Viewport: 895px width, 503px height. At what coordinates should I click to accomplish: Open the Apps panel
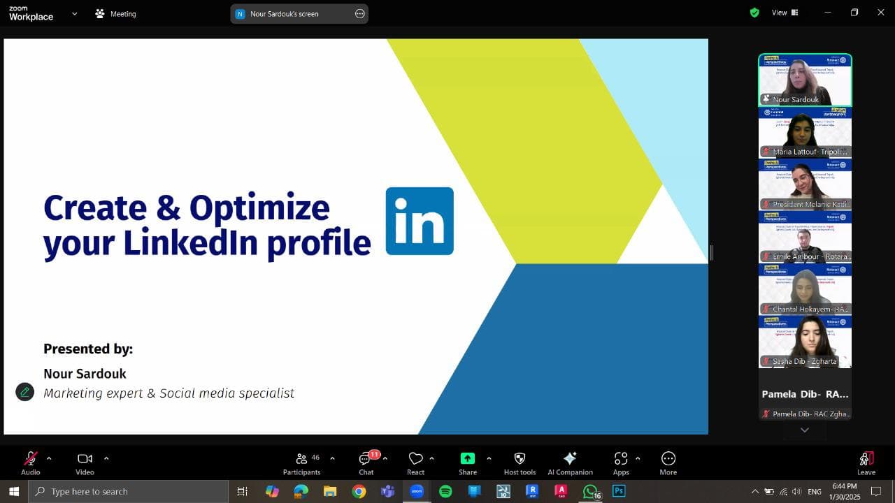pyautogui.click(x=621, y=463)
